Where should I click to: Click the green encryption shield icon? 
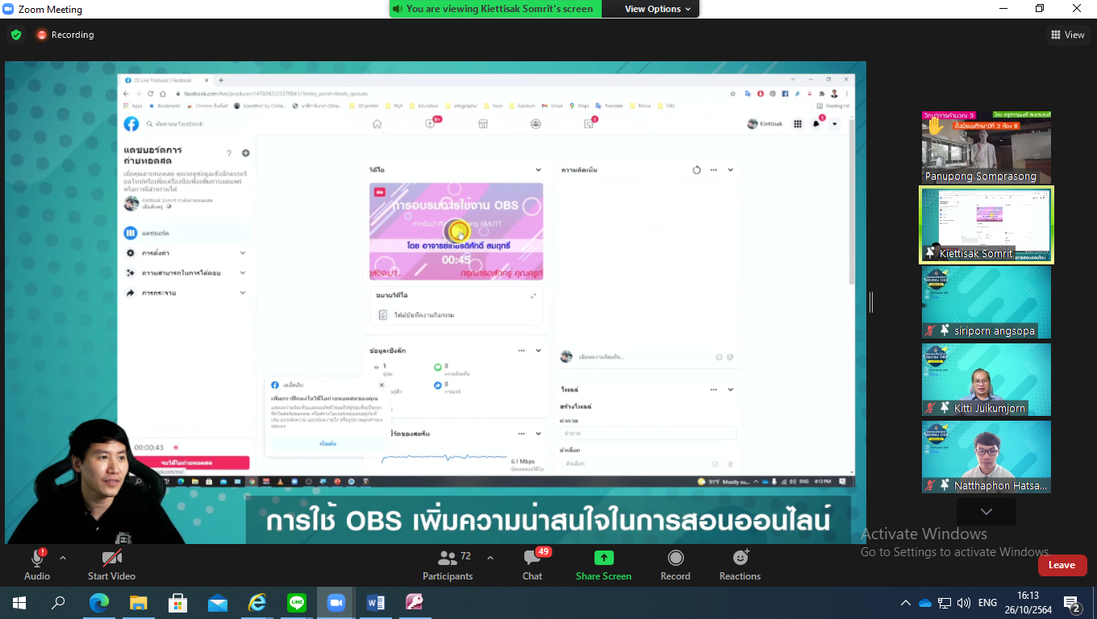coord(15,35)
